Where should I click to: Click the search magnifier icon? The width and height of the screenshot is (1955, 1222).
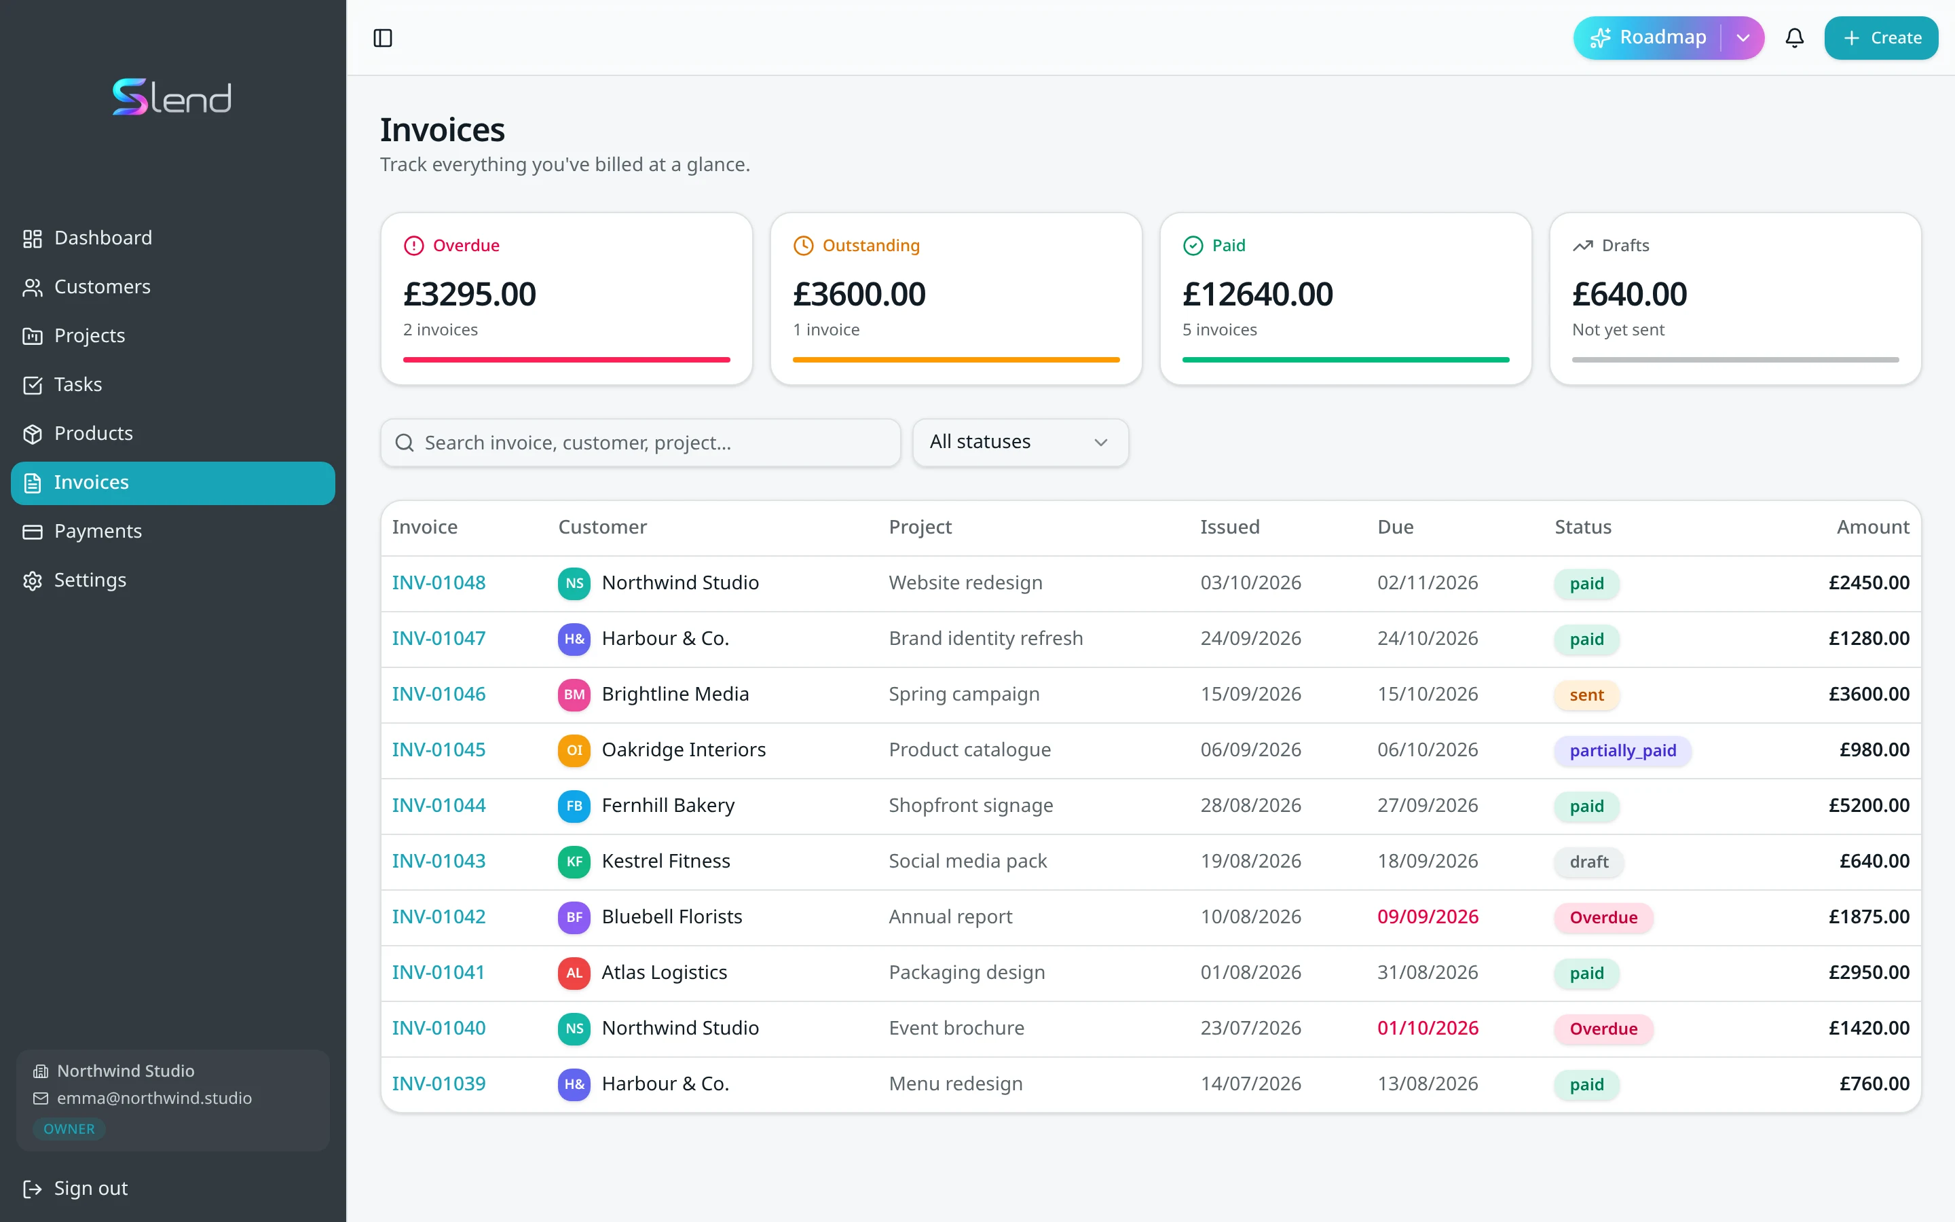[x=405, y=443]
